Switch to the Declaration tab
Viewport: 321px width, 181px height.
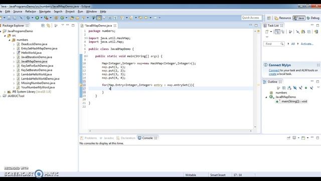126,138
